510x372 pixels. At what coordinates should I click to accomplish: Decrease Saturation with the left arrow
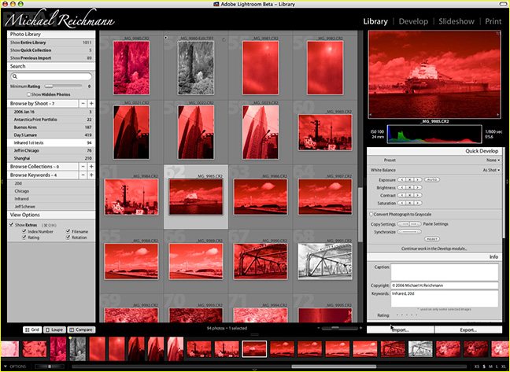click(401, 203)
